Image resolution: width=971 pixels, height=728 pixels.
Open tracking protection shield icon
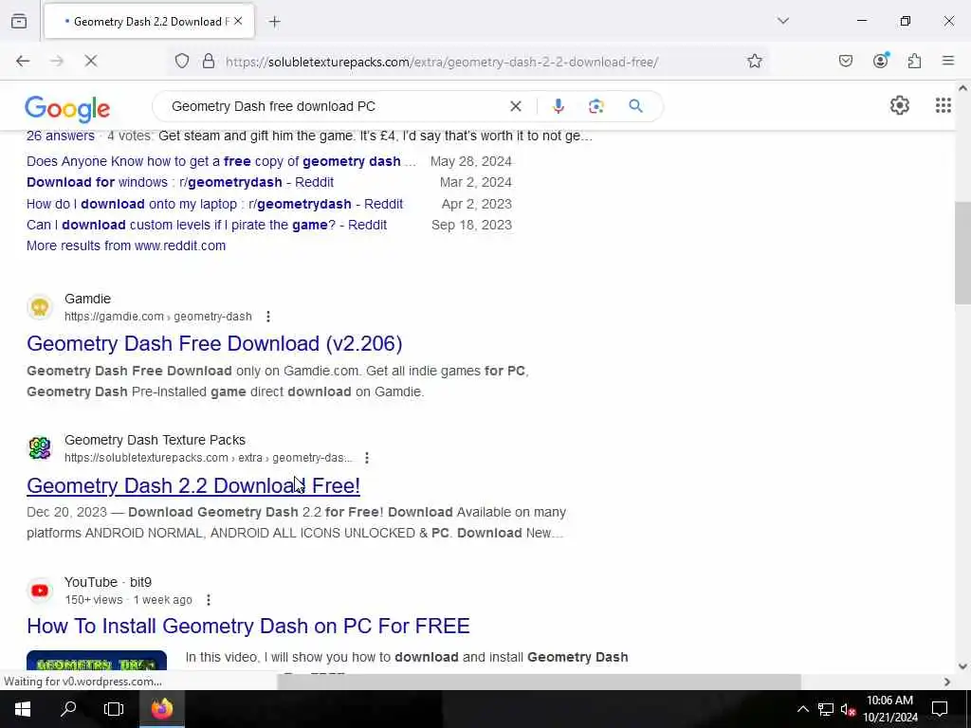[x=181, y=61]
